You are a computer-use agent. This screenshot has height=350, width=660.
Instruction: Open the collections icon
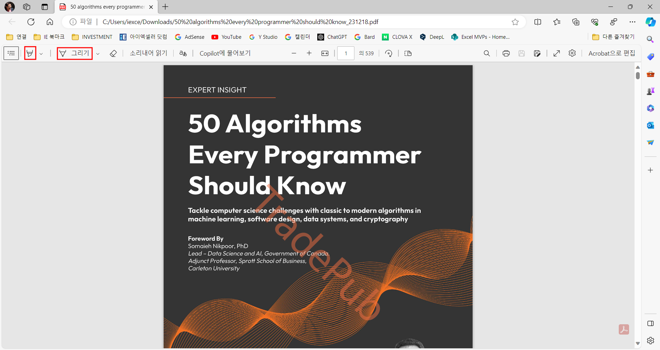[x=576, y=22]
